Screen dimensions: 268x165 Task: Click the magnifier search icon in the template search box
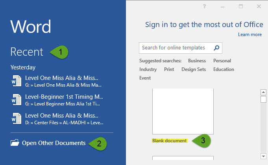pos(216,48)
